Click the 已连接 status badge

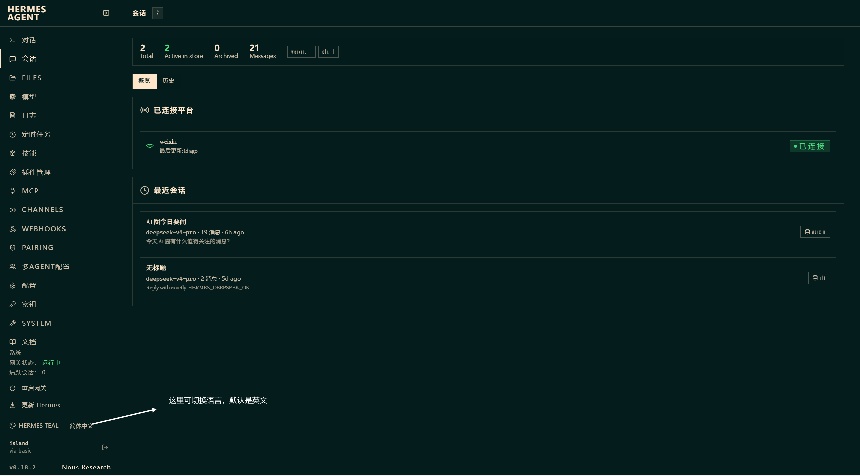pyautogui.click(x=810, y=146)
